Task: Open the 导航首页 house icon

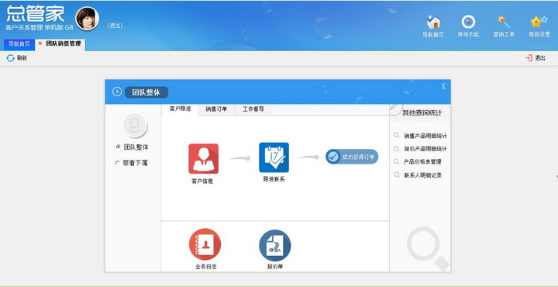Action: tap(433, 22)
